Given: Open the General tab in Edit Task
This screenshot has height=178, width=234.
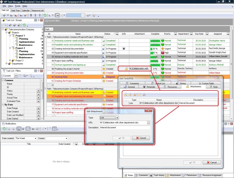Looking at the screenshot, I should click(x=129, y=87).
